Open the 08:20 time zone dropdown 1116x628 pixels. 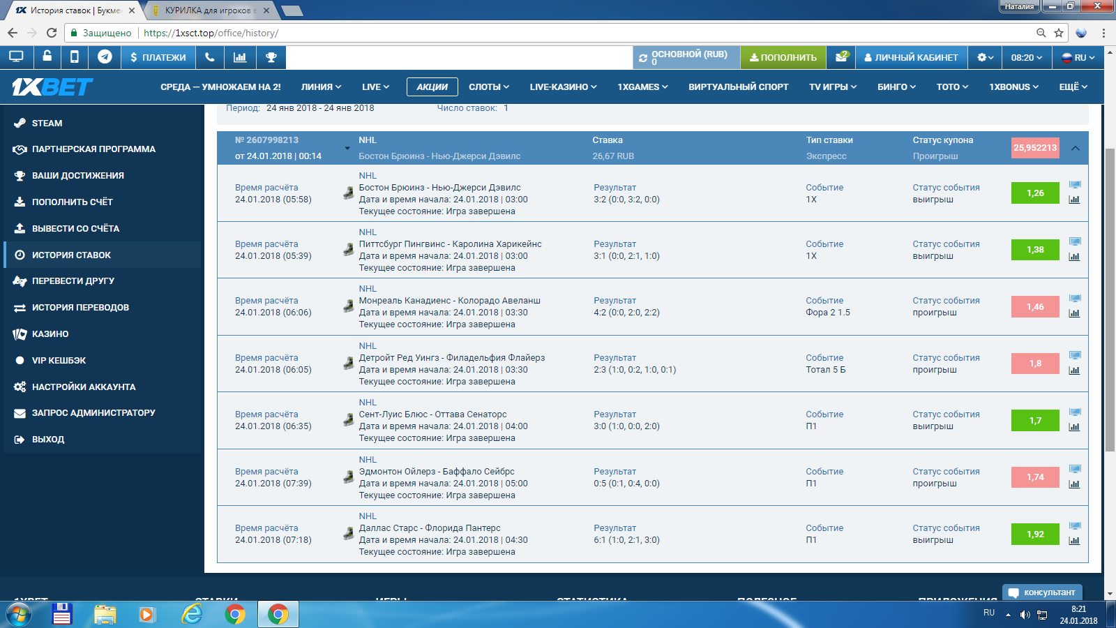(x=1026, y=57)
